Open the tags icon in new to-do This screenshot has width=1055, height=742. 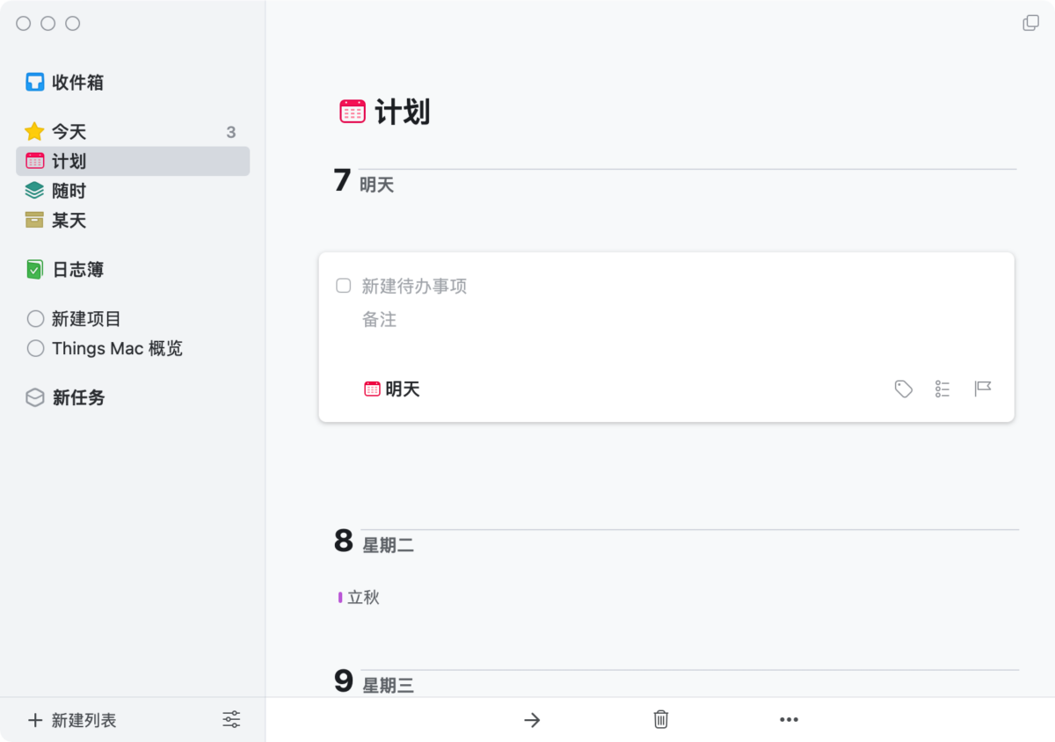[x=903, y=389]
